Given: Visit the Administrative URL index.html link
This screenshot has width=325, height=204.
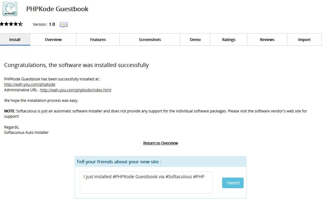Looking at the screenshot, I should [76, 90].
